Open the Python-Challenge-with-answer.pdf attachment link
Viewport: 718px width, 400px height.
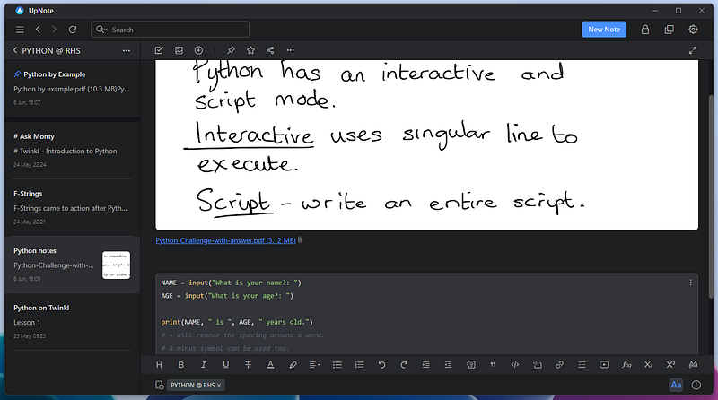tap(225, 240)
